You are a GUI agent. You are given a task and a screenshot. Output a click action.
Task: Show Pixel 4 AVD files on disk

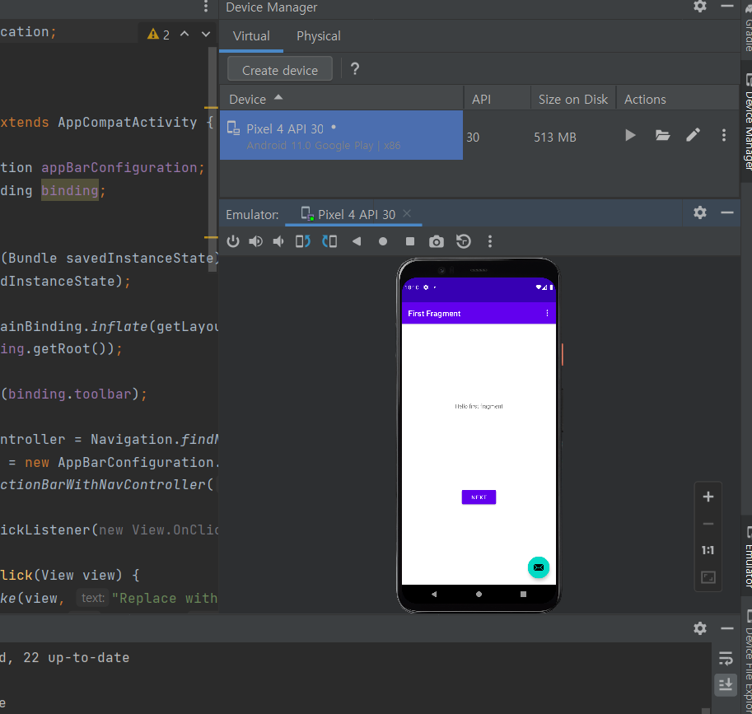tap(662, 136)
